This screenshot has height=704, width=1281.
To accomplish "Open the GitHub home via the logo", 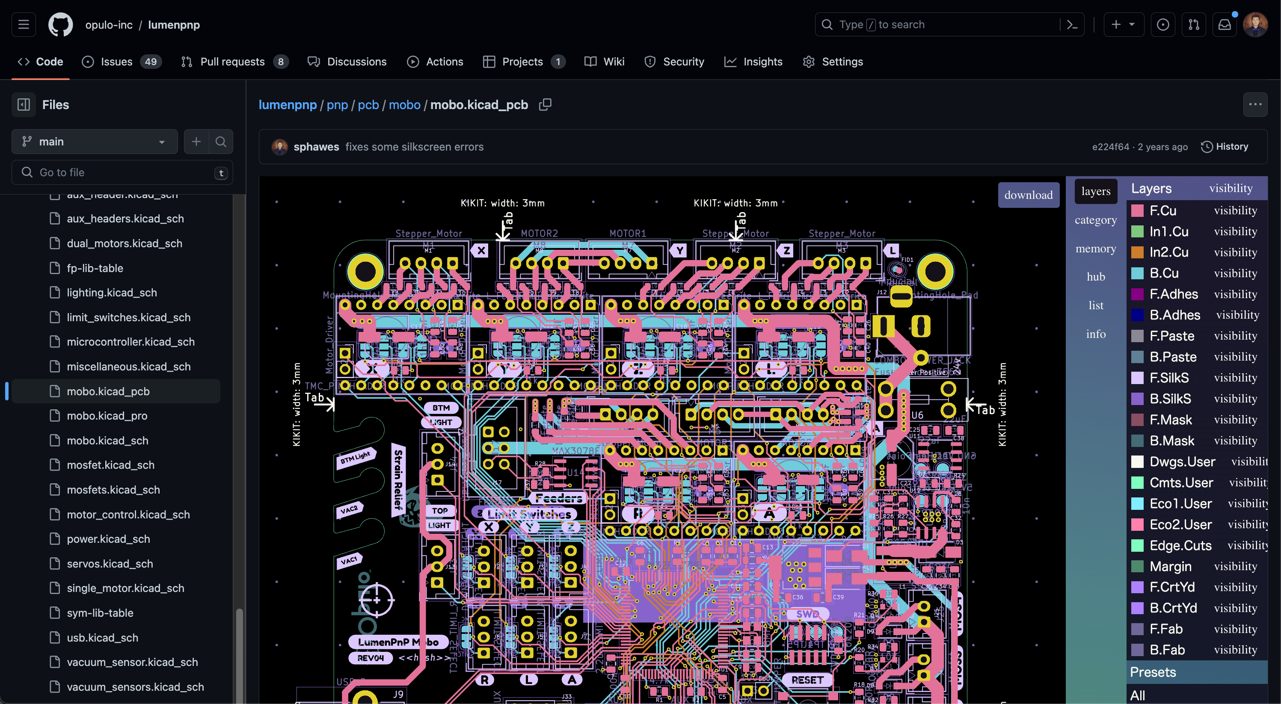I will tap(60, 24).
